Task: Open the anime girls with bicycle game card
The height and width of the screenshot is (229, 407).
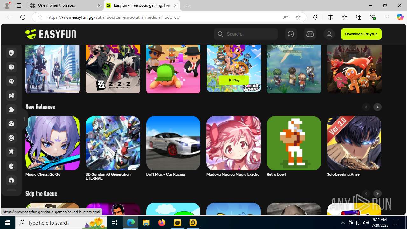Action: 52,69
